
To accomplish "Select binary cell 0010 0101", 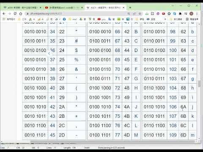I will 35,60.
